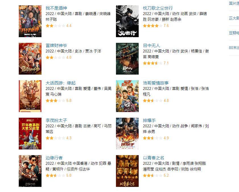Open the 豆瓣电 sidebar link
The width and height of the screenshot is (239, 192).
pos(234,33)
